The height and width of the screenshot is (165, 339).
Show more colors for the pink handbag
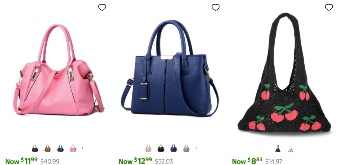point(83,148)
